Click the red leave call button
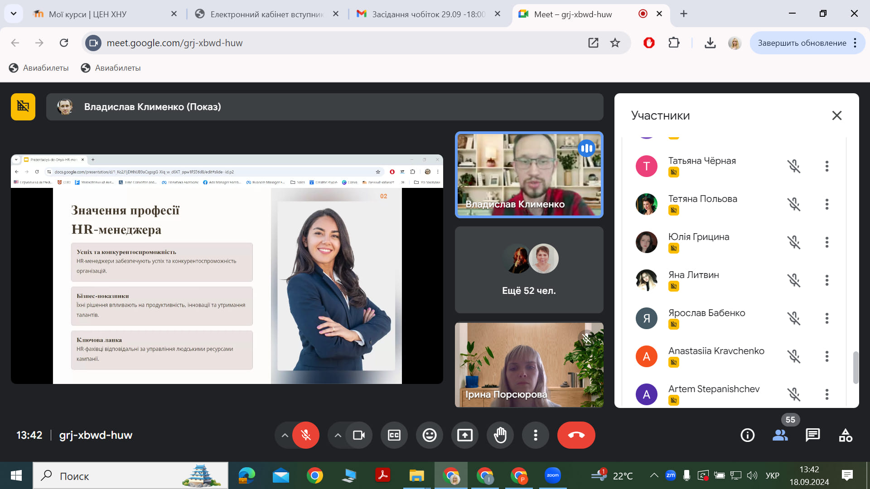The image size is (870, 489). pos(576,435)
